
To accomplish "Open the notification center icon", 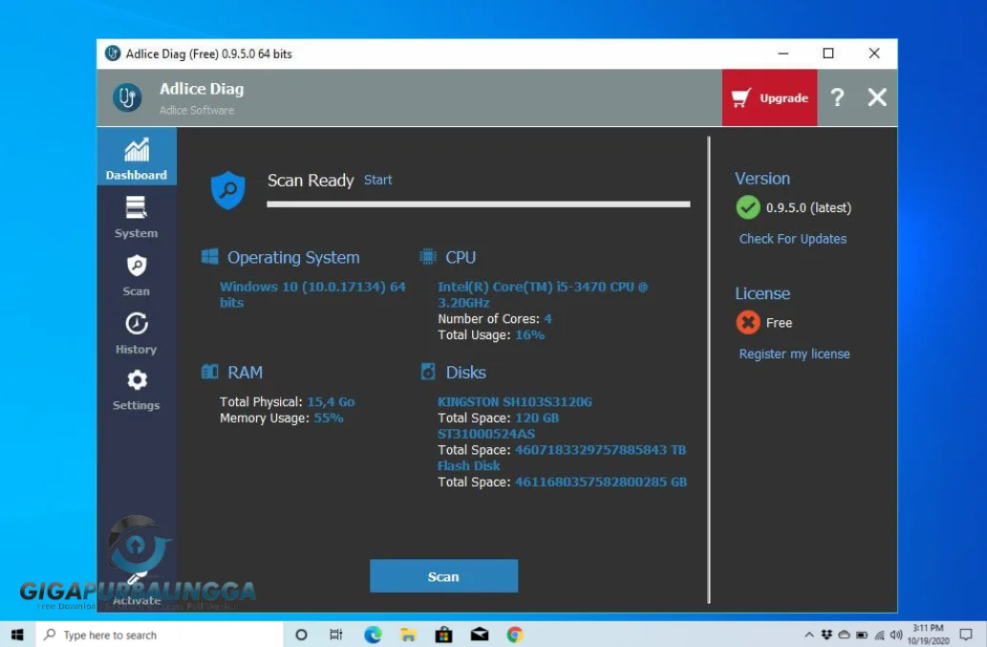I will pos(966,635).
